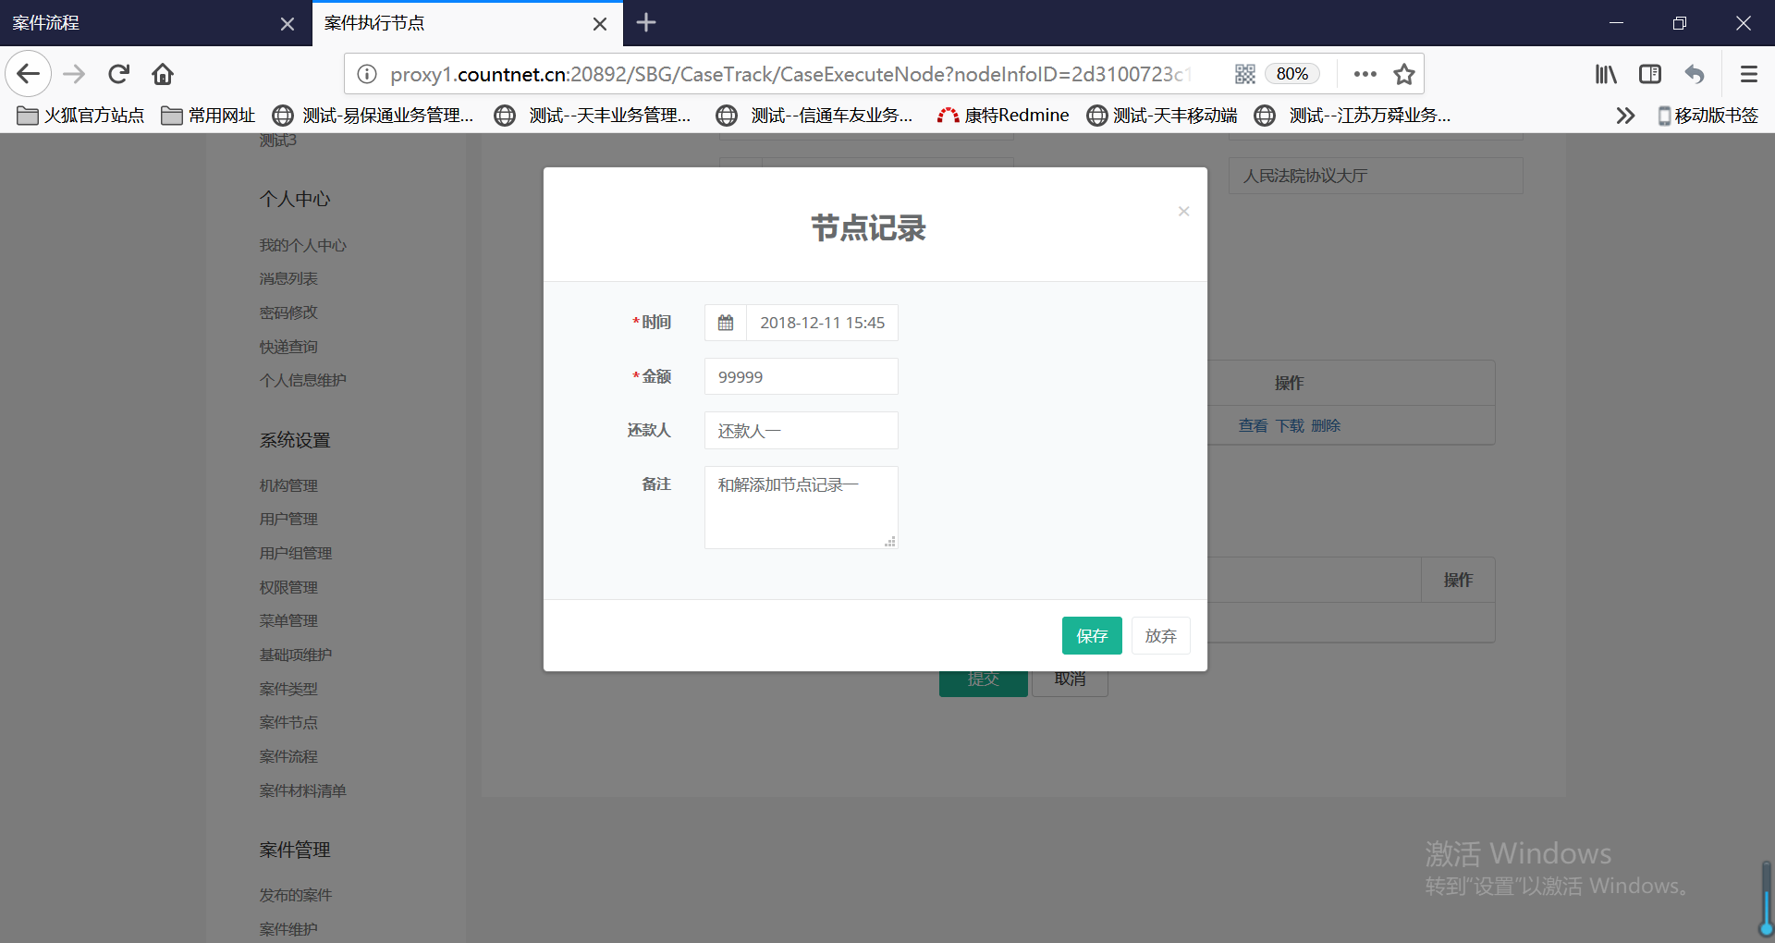This screenshot has height=943, width=1775.
Task: Close the 节点记录 dialog with the X
Action: pyautogui.click(x=1183, y=212)
